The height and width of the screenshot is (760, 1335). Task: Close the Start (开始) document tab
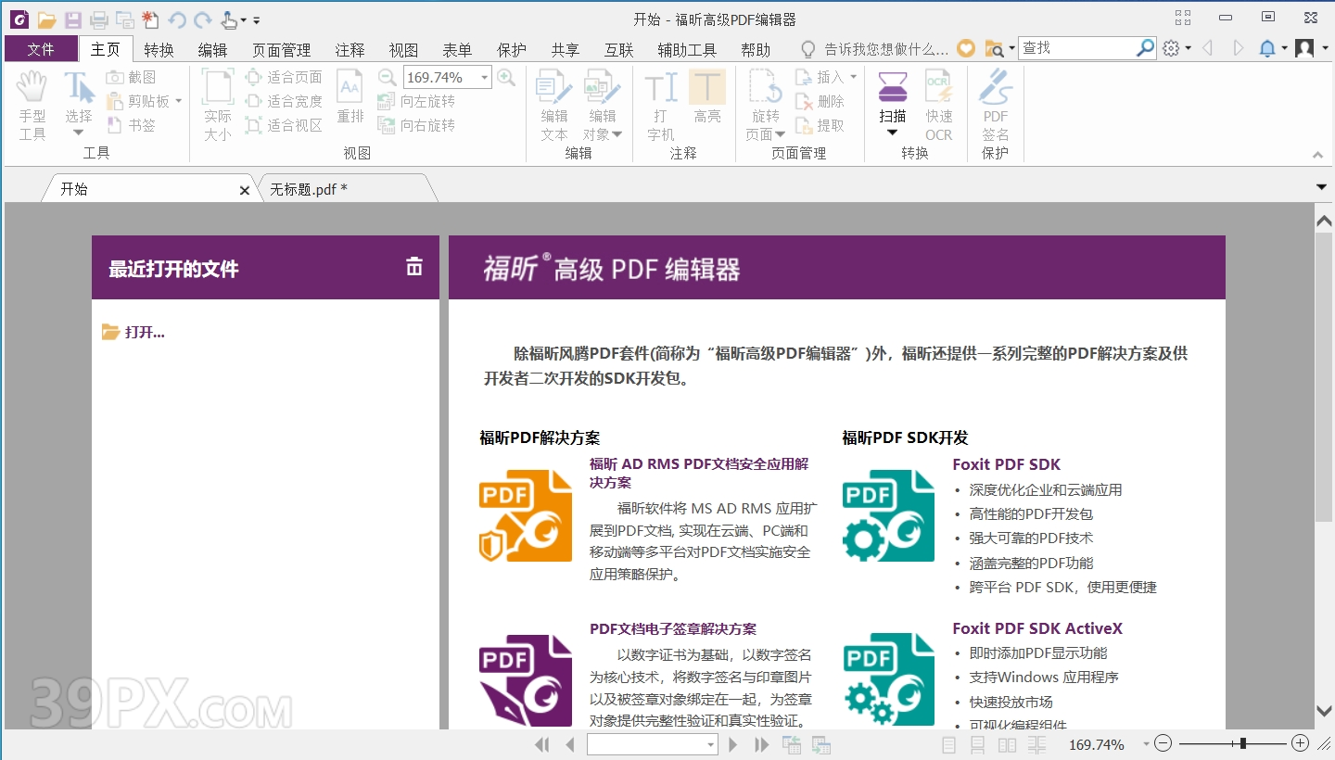[245, 190]
